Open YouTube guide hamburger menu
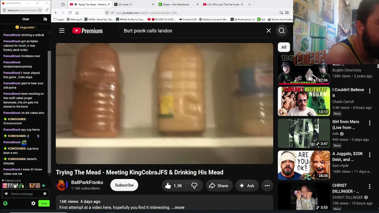 62,31
